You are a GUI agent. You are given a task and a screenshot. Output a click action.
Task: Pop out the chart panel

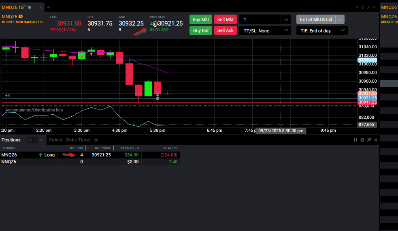tap(368, 7)
